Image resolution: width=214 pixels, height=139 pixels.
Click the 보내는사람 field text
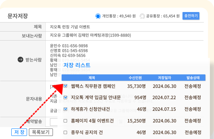point(90,35)
